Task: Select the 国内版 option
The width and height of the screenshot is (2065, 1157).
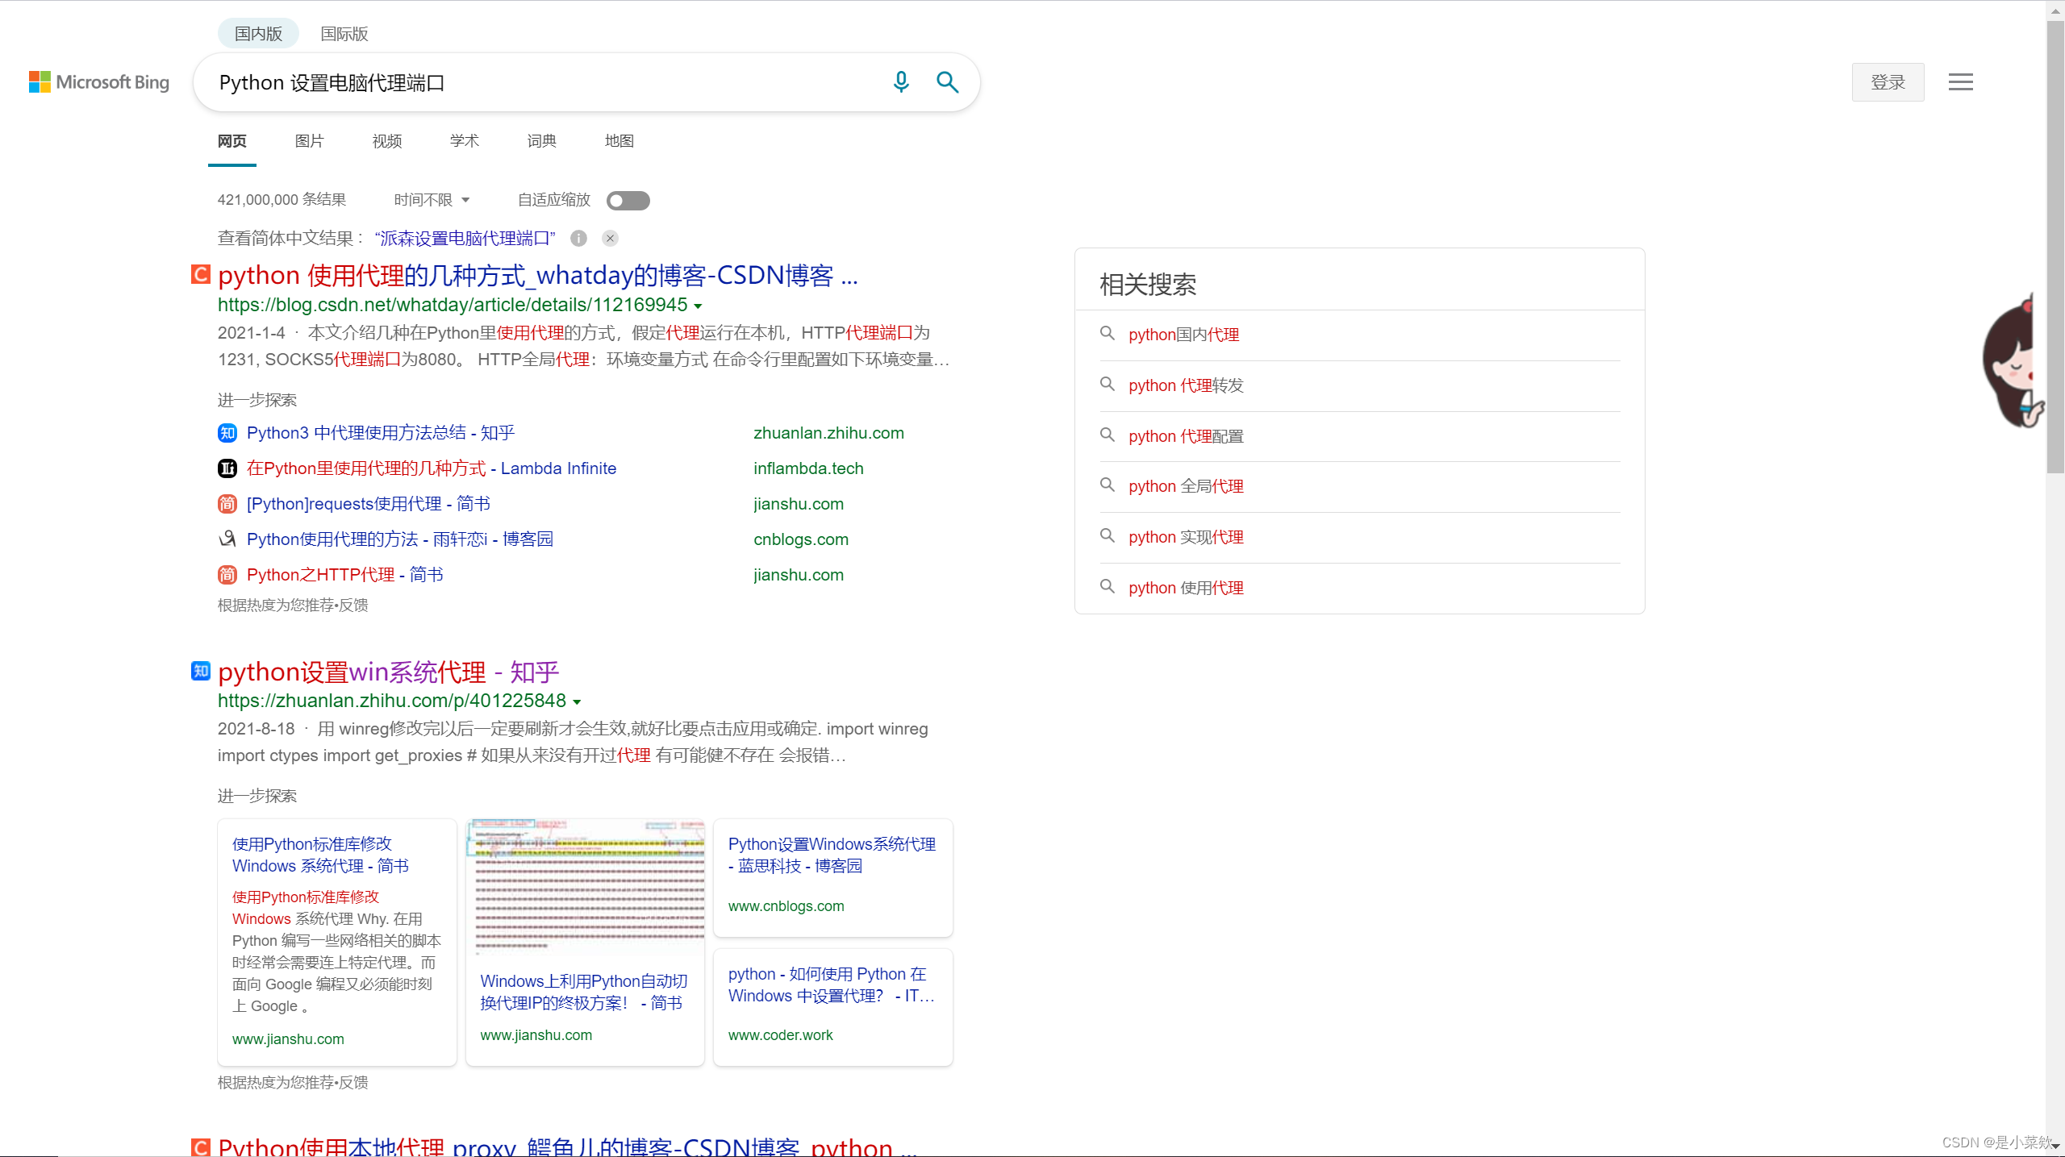Action: pos(258,34)
